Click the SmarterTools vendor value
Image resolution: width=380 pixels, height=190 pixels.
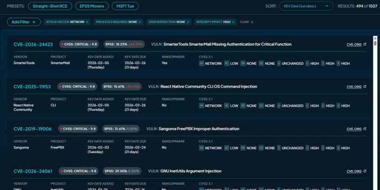[24, 63]
